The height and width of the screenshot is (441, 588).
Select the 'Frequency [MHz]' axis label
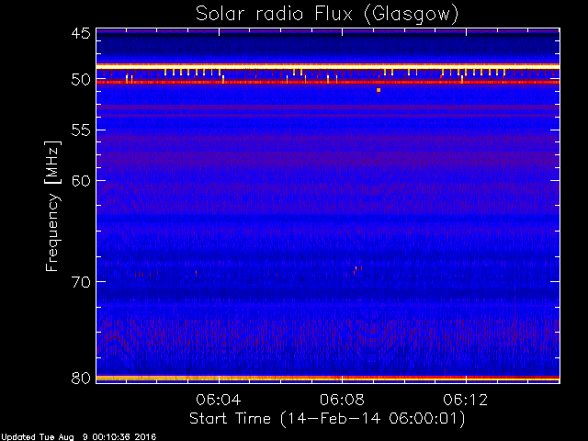coord(52,206)
